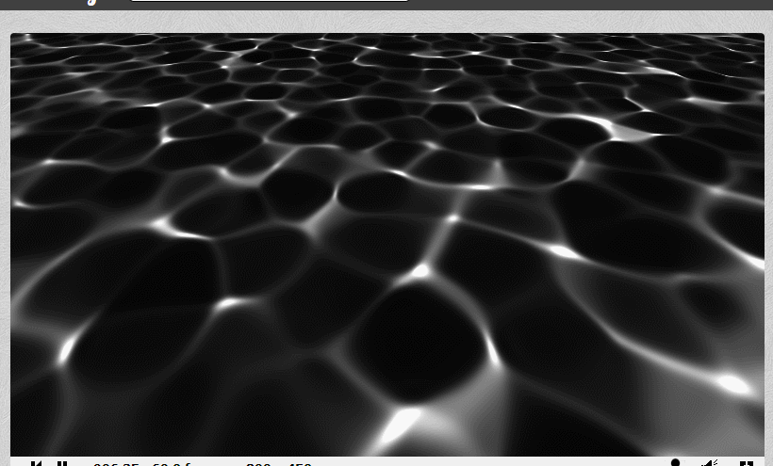Screen dimensions: 773x466
Task: Click the bright patch in canvas upper right
Action: [x=627, y=129]
